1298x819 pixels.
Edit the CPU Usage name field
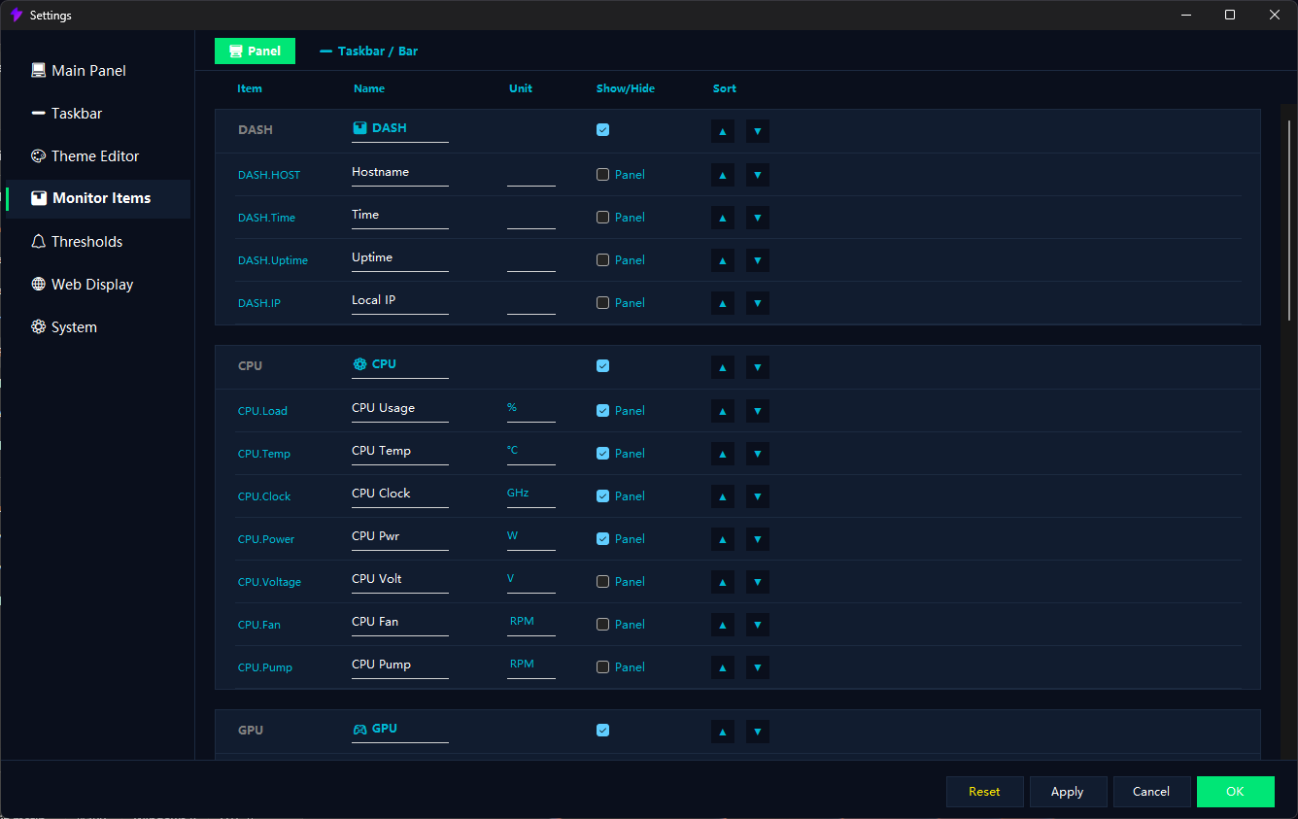[x=400, y=409]
